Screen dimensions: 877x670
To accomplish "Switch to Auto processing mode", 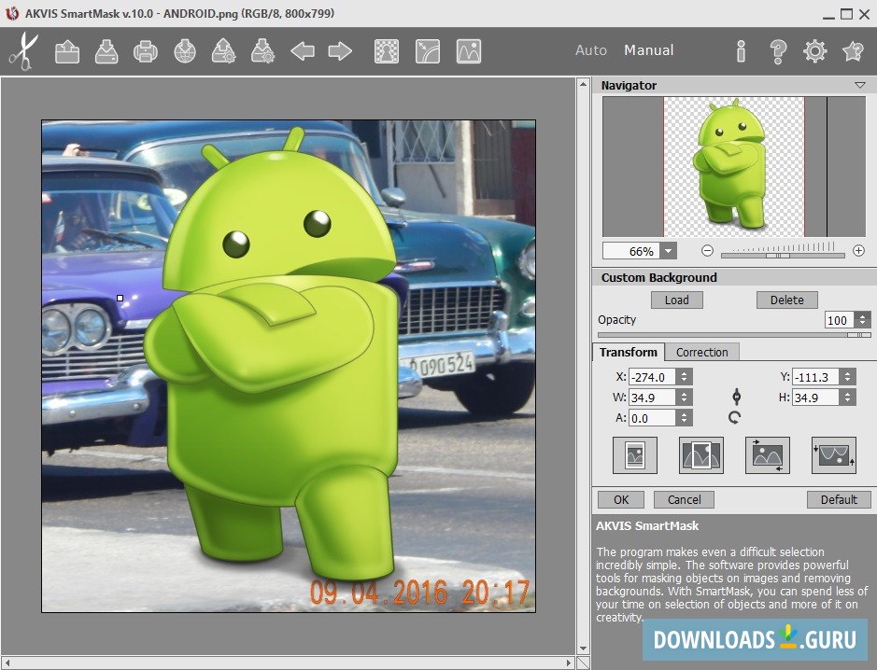I will tap(591, 50).
